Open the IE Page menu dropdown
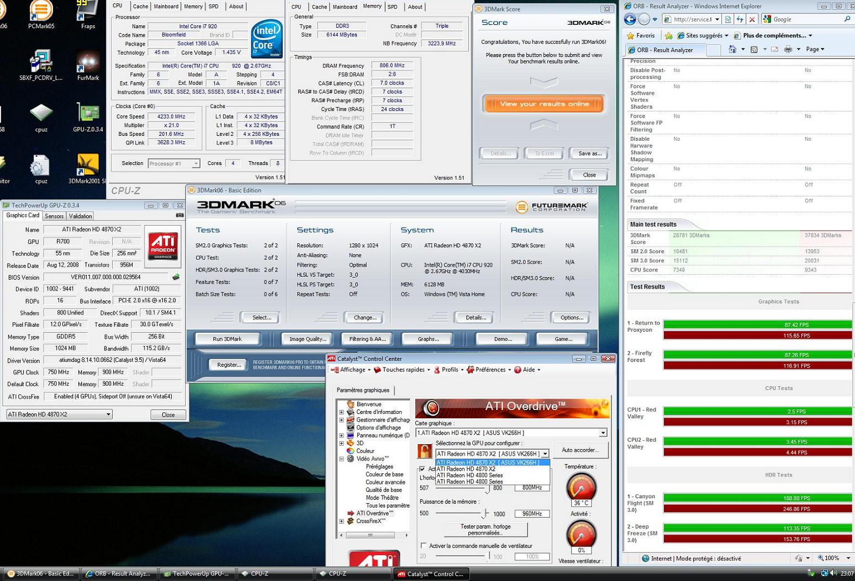 pyautogui.click(x=815, y=50)
